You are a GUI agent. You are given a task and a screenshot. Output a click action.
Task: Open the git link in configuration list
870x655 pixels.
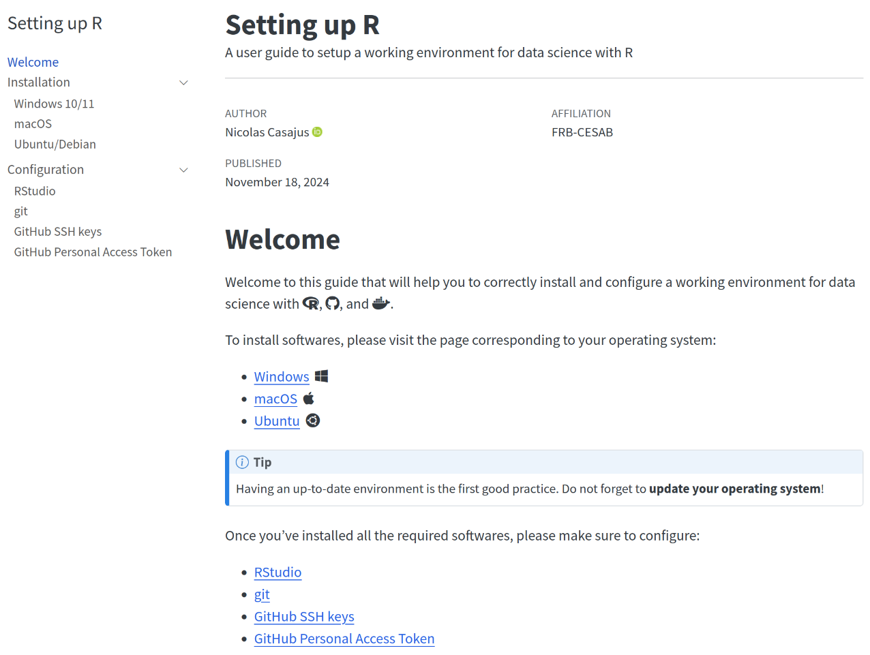(x=262, y=594)
